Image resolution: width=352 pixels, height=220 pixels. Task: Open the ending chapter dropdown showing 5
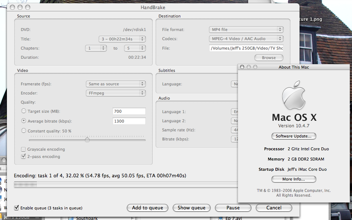[x=135, y=48]
